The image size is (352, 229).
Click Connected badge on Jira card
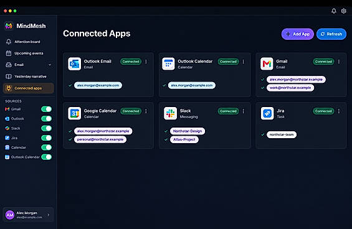323,111
